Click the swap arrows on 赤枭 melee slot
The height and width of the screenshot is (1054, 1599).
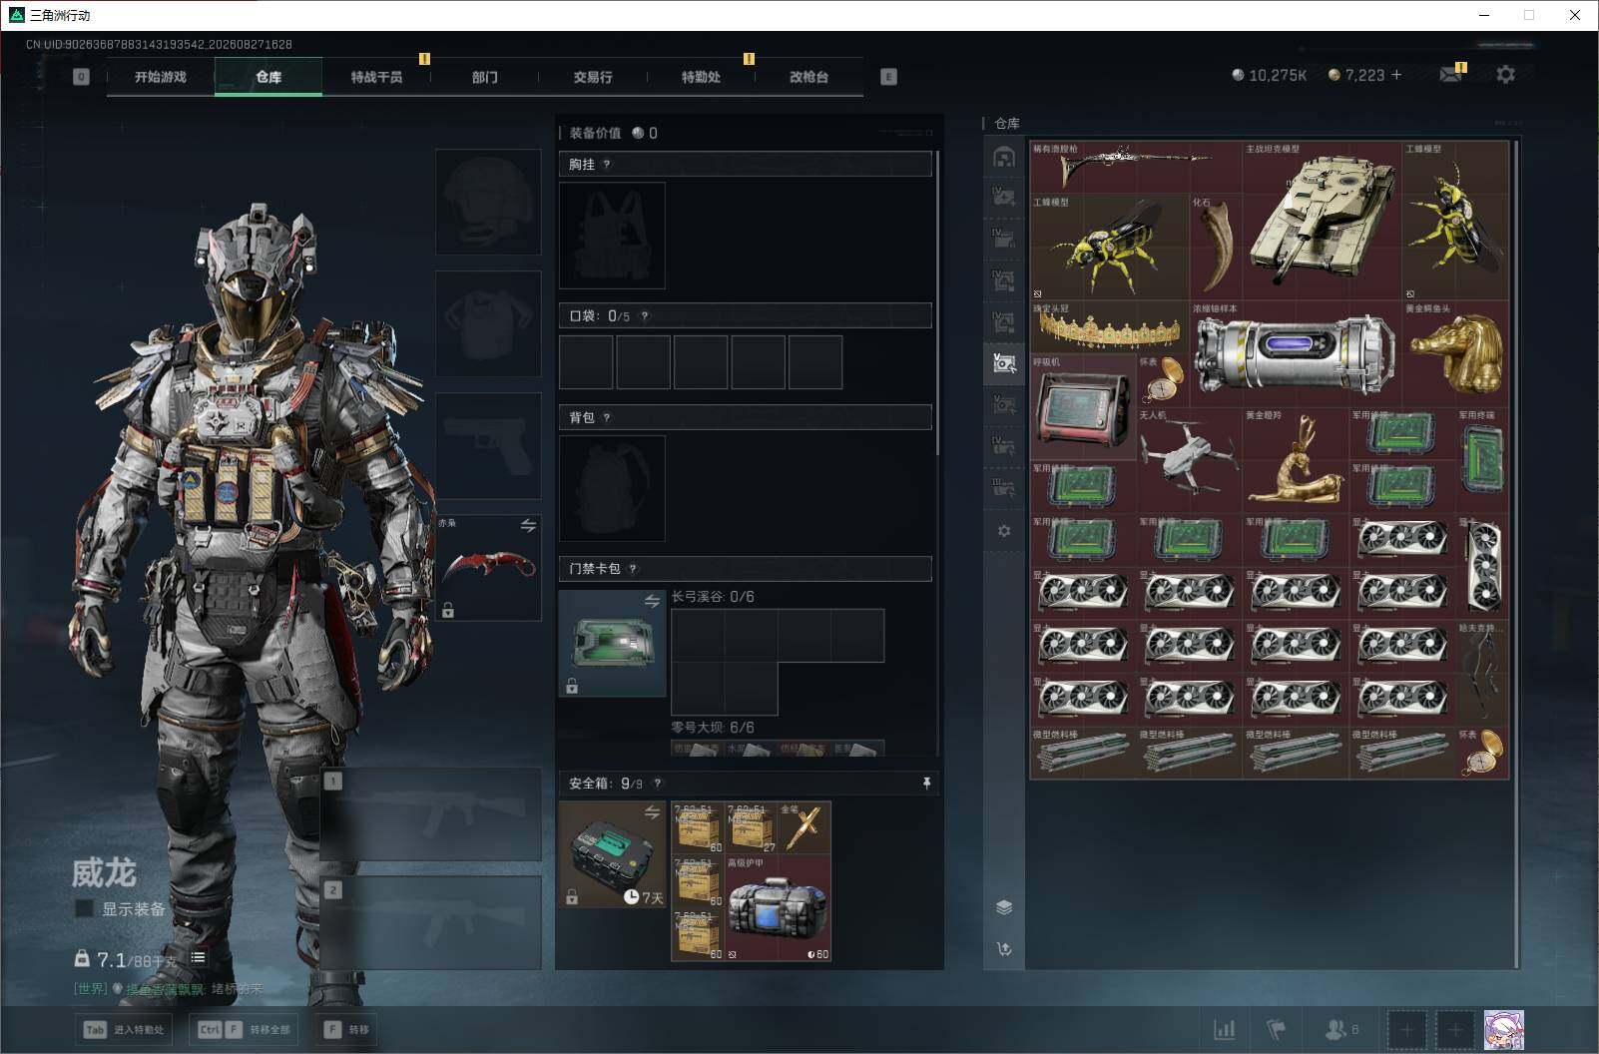click(528, 525)
